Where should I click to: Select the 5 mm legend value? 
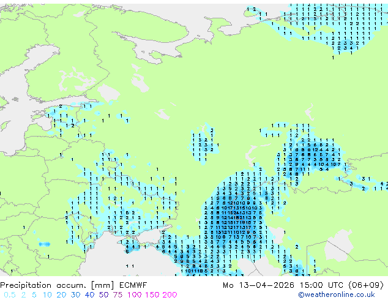point(34,295)
